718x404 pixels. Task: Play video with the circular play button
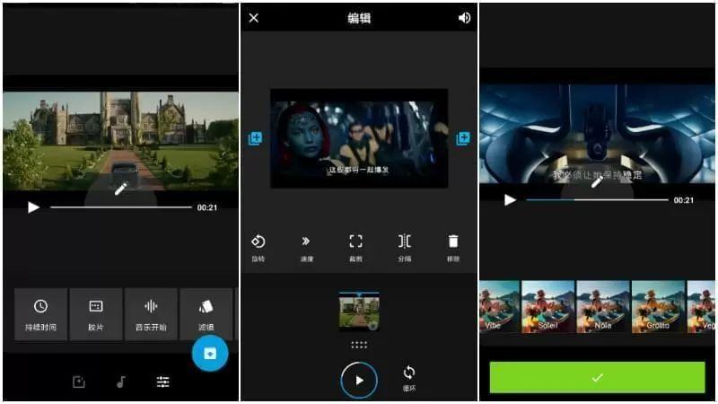click(x=360, y=380)
